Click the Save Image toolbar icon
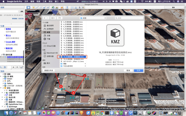 tap(80, 8)
